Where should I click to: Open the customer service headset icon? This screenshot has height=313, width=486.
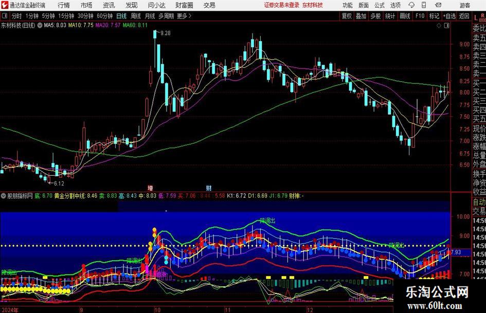[411, 5]
